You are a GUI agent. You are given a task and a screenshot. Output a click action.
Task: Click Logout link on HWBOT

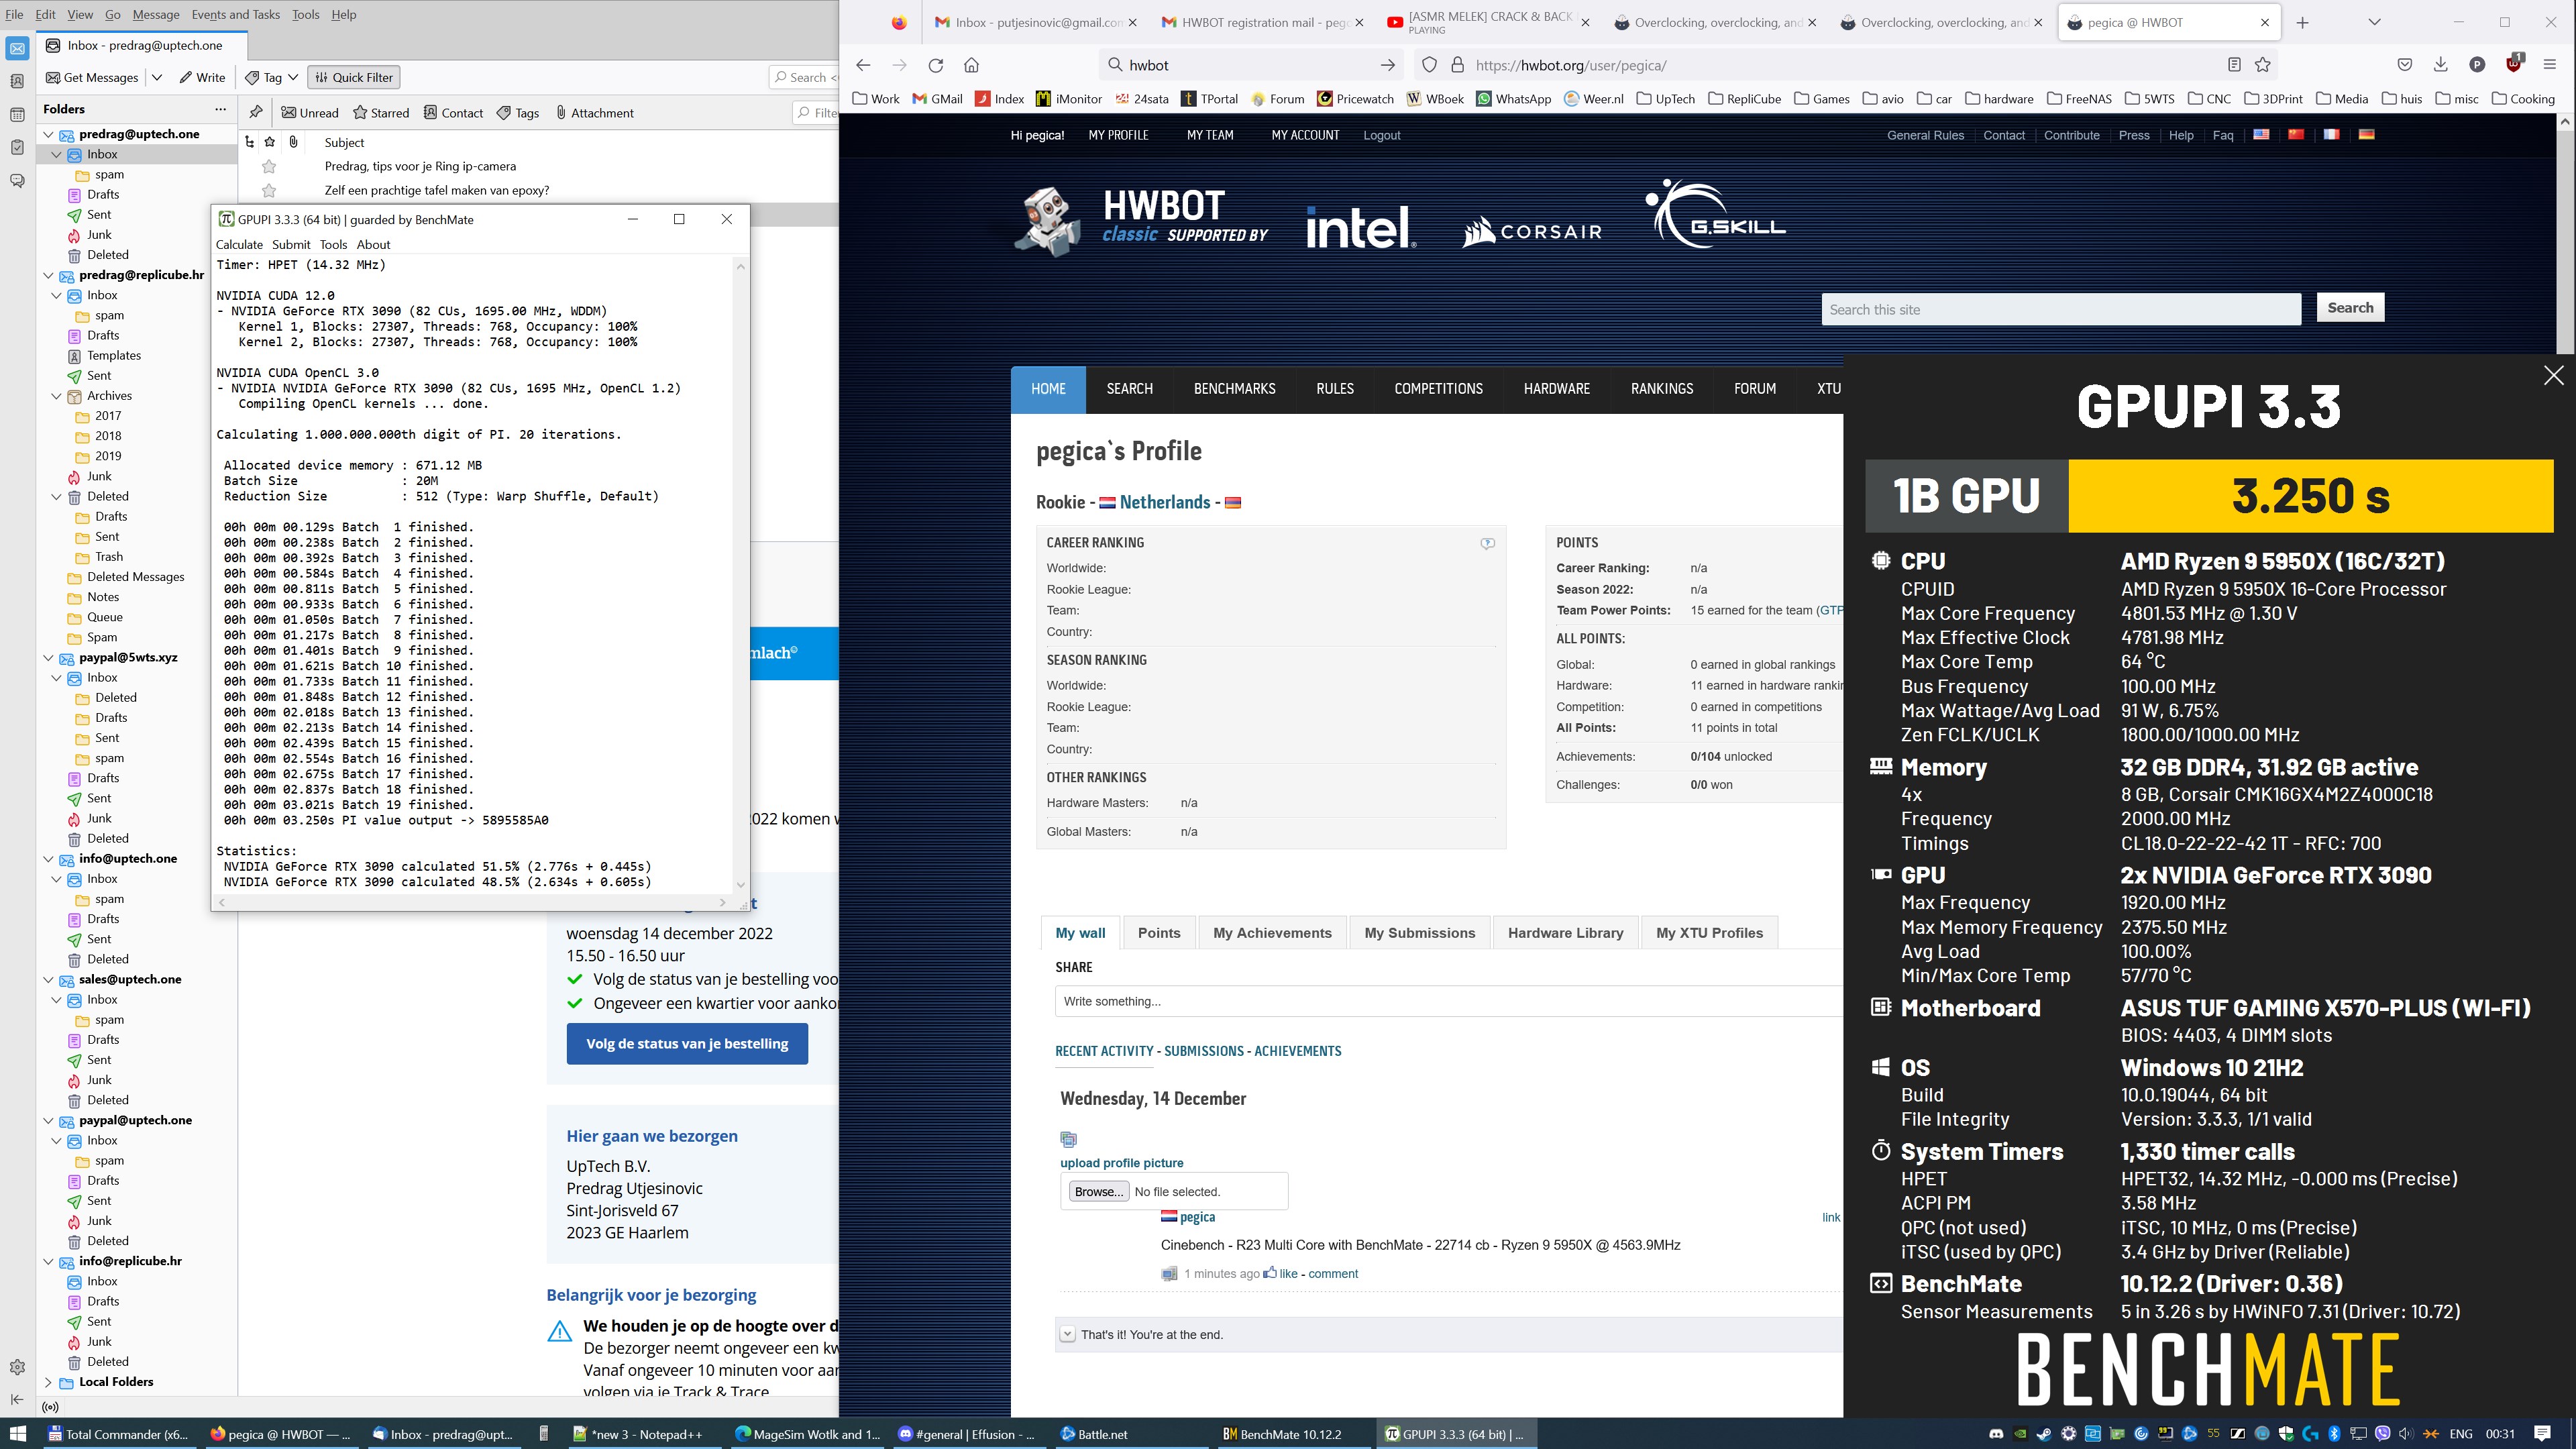1381,135
